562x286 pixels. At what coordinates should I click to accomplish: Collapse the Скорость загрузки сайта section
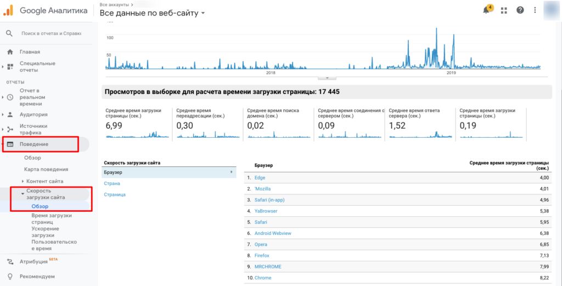(23, 194)
